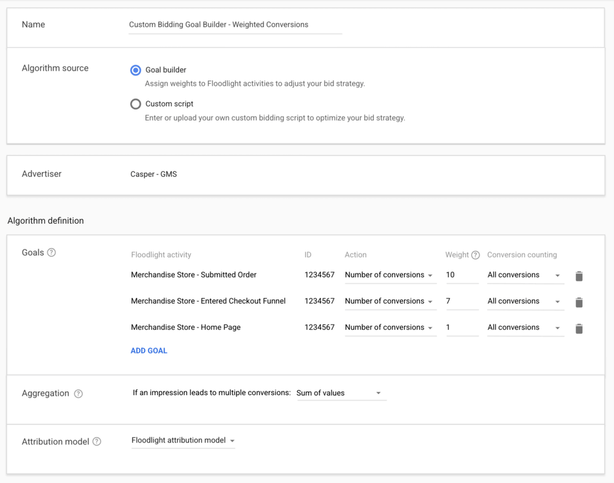The width and height of the screenshot is (614, 483).
Task: Select the Goal builder radio button
Action: point(136,70)
